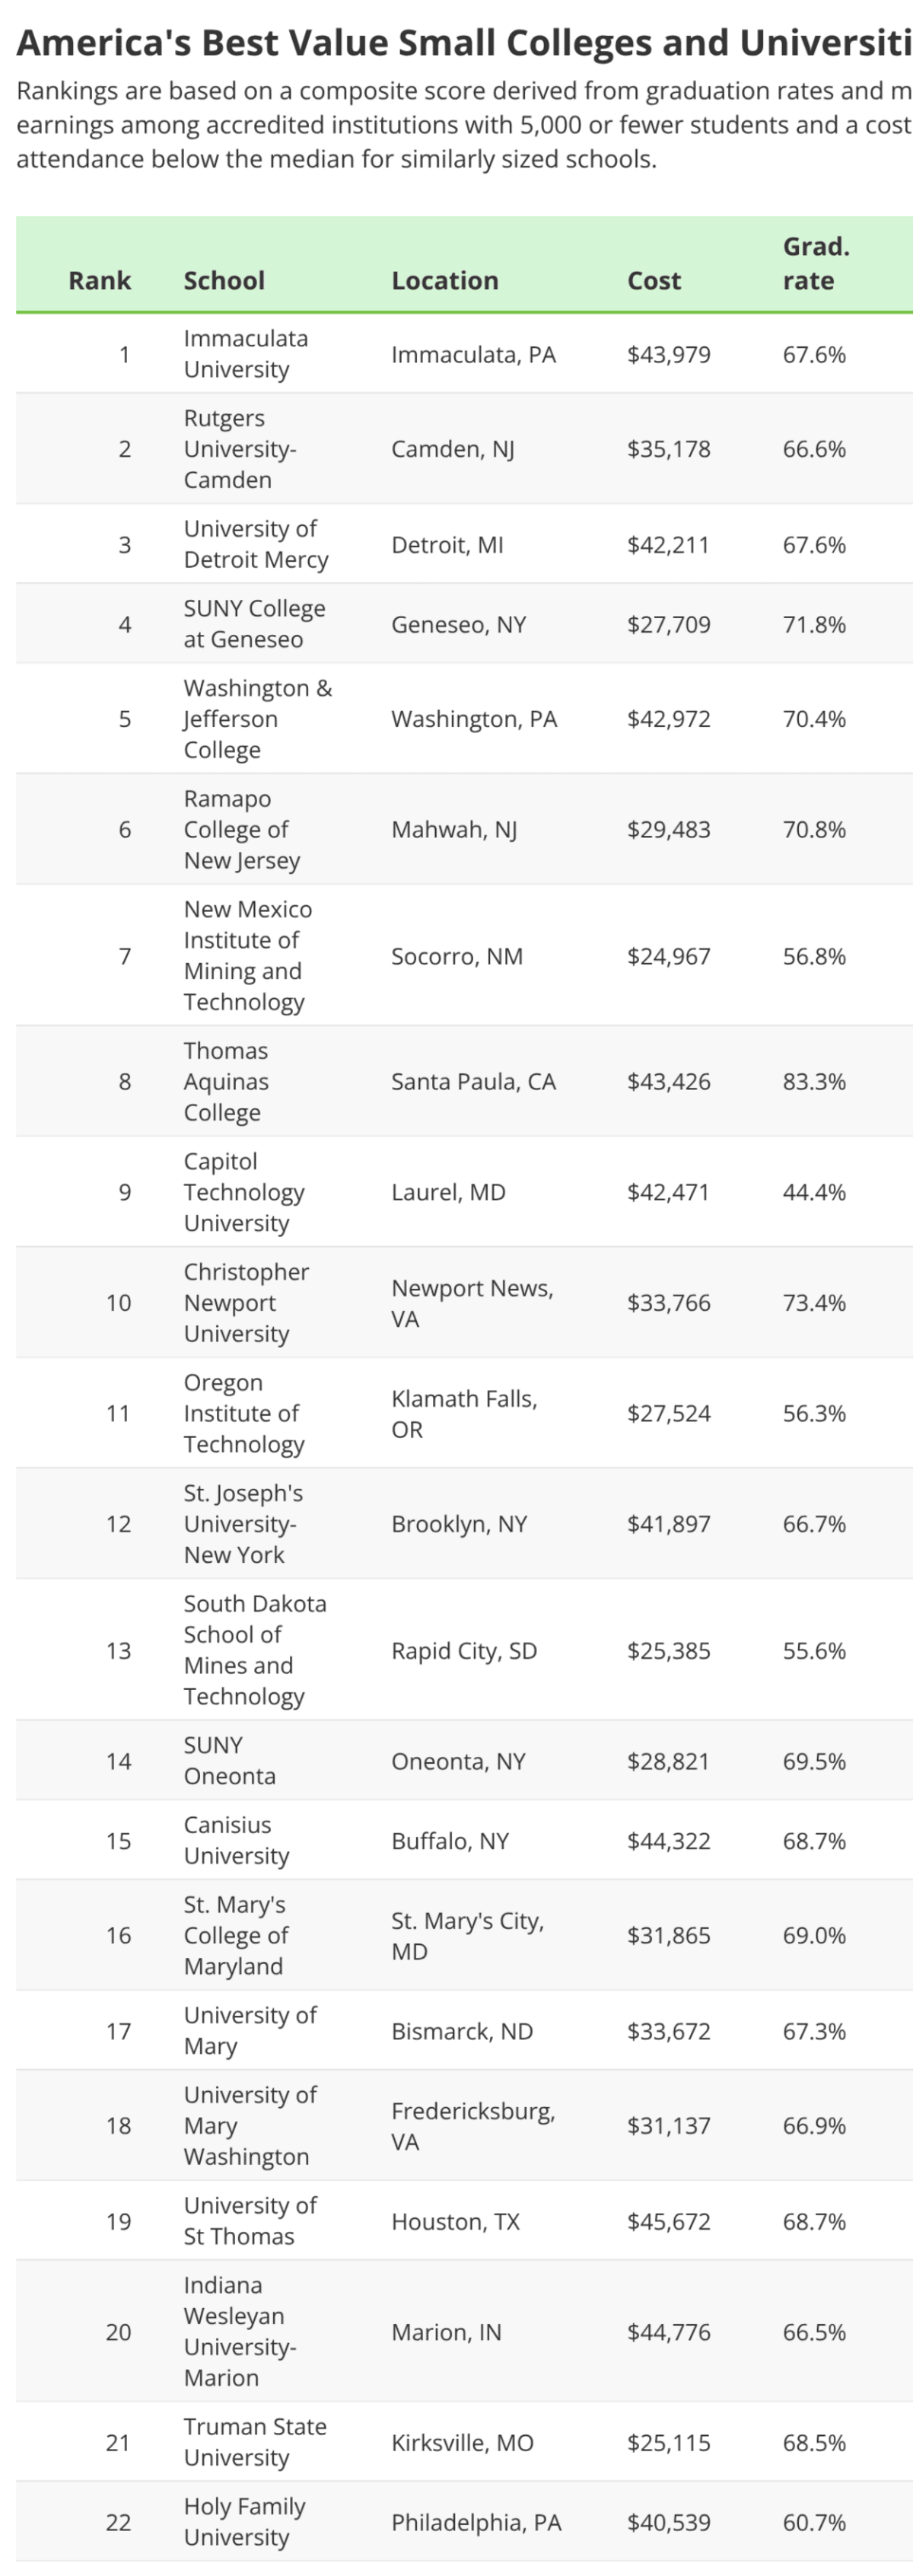Viewport: 913px width, 2576px height.
Task: Sort table by the Rank column header
Action: click(x=99, y=280)
